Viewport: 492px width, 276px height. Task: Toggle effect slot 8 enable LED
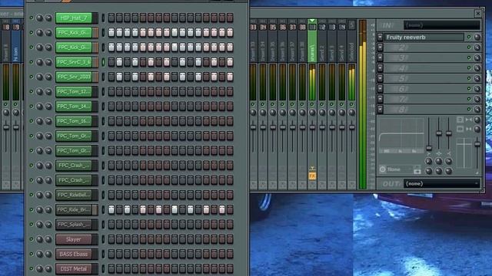pos(469,109)
